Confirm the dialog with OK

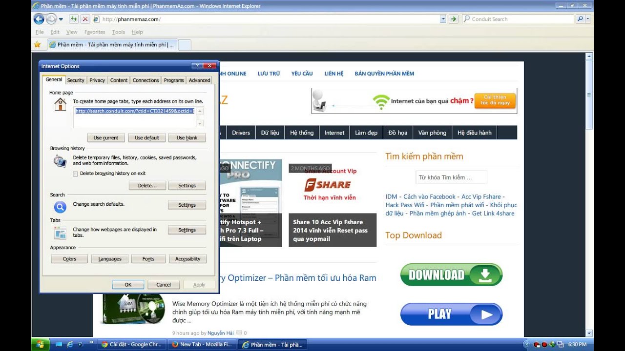(128, 285)
